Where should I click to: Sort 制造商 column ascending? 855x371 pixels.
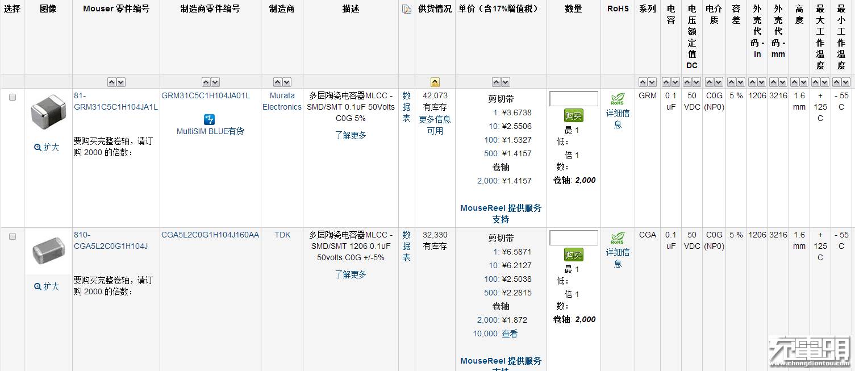point(278,82)
